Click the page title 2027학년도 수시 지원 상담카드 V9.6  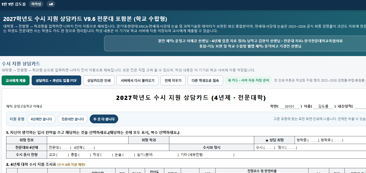pos(85,19)
